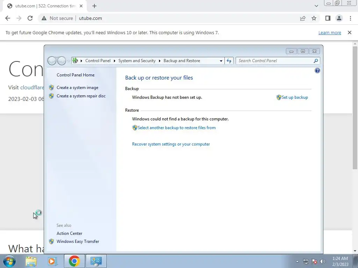
Task: Click Chrome's back arrow
Action: click(8, 18)
